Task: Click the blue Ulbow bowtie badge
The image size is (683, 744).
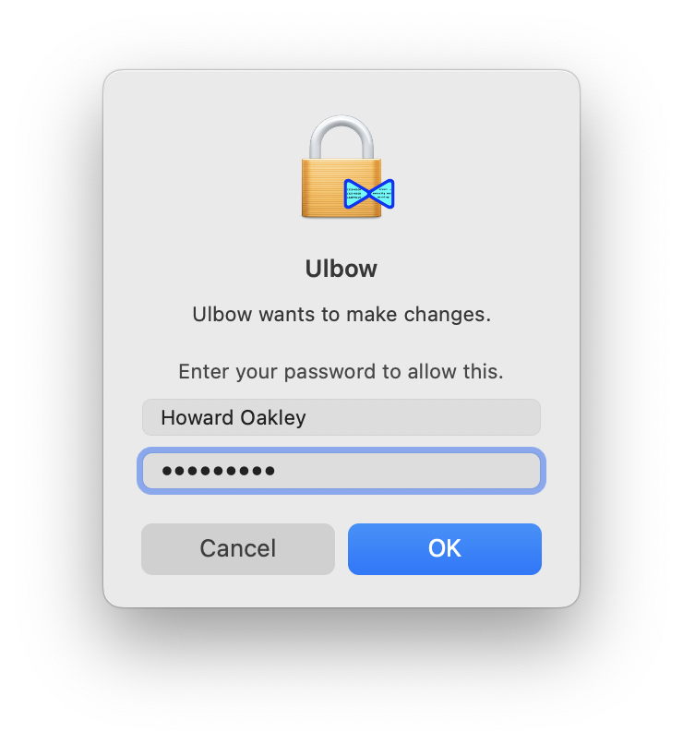Action: click(369, 194)
